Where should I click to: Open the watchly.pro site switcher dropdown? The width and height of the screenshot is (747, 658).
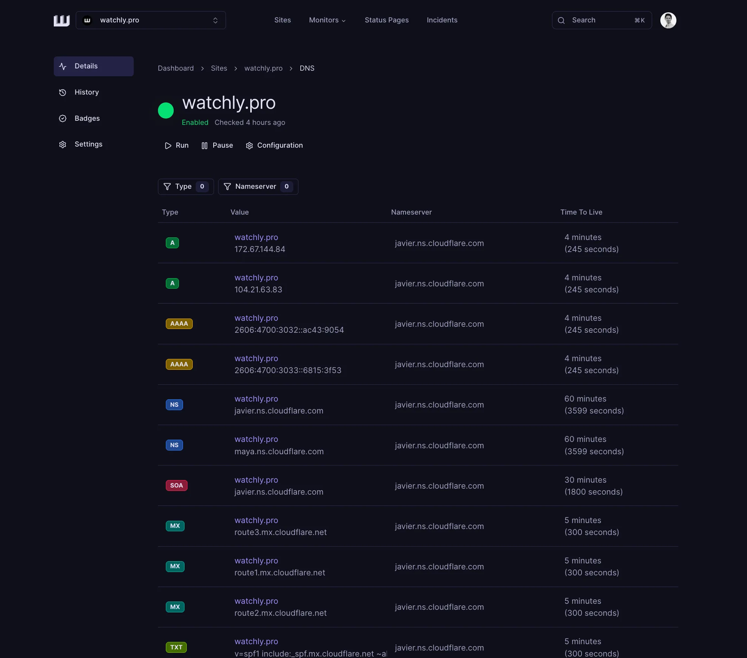pos(151,20)
